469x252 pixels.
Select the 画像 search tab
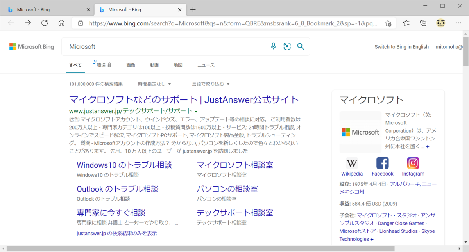tap(131, 65)
